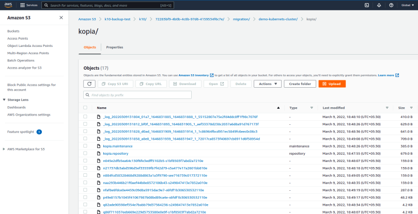
Task: Click the Learn more link
Action: tap(386, 75)
